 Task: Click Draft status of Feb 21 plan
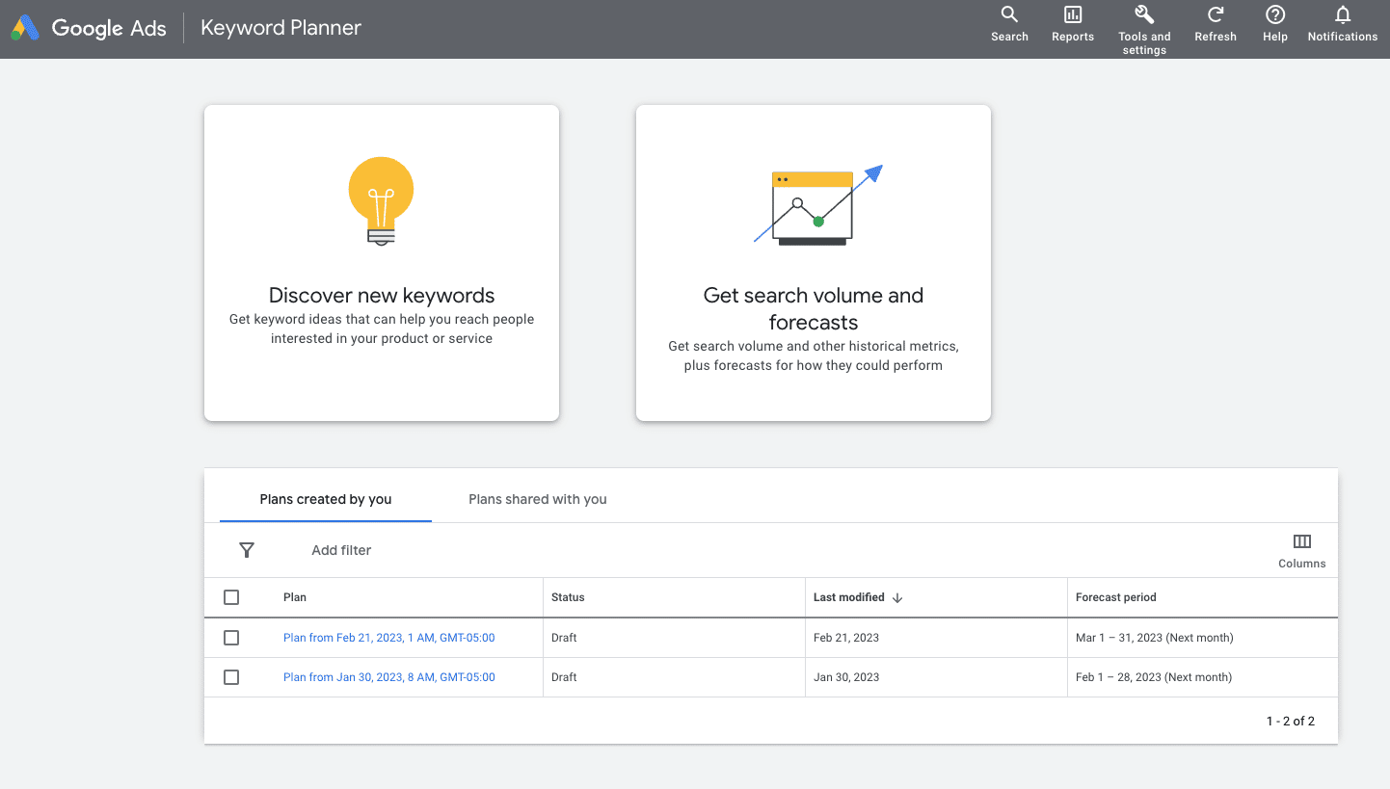[x=564, y=638]
